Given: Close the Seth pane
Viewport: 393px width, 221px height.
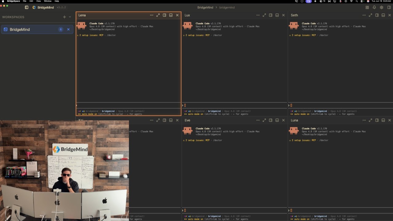Looking at the screenshot, I should click(x=390, y=15).
